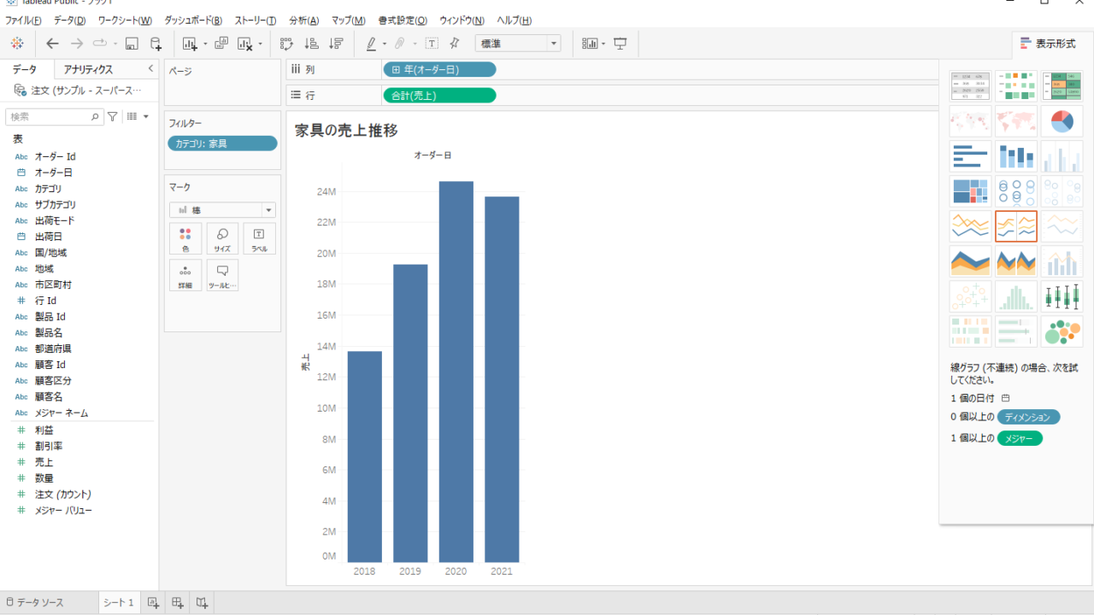Choose the treemap chart in Show Me
This screenshot has width=1094, height=615.
coord(970,191)
